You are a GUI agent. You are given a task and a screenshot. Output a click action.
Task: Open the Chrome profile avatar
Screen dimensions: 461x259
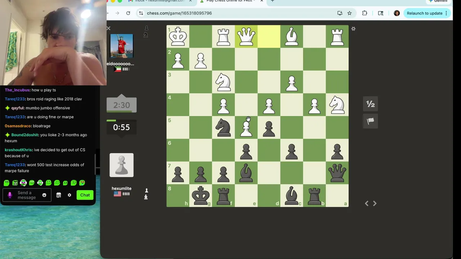[397, 13]
